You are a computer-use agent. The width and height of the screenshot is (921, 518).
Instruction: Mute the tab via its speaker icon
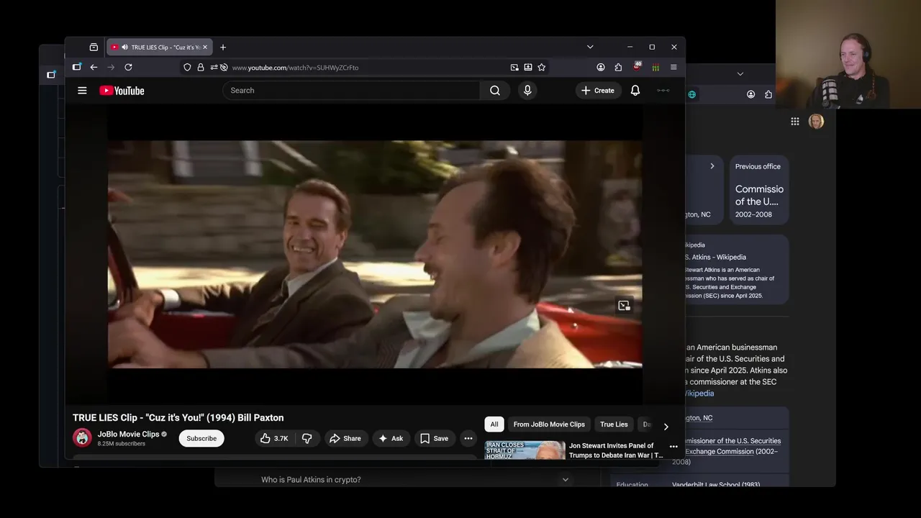tap(124, 47)
